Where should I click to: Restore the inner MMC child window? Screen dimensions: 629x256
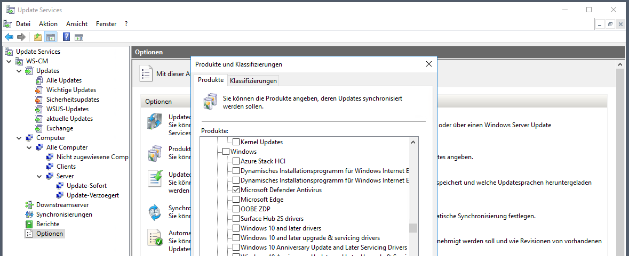[x=610, y=24]
